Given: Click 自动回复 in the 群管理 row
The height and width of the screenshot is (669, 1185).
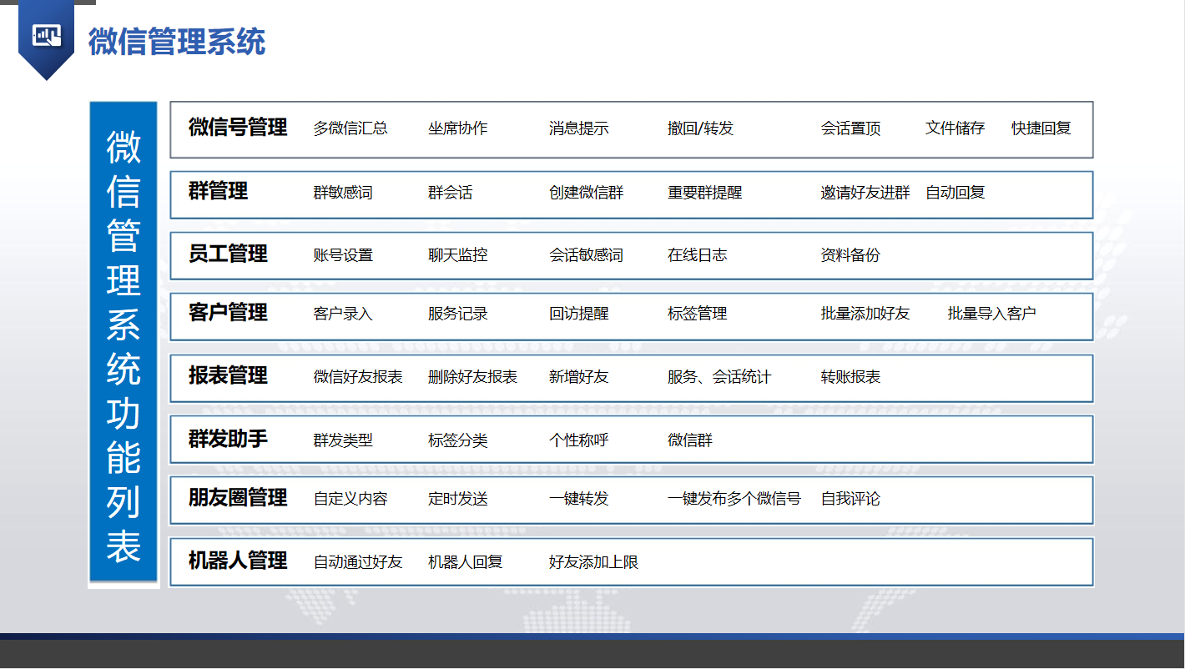Looking at the screenshot, I should (955, 193).
